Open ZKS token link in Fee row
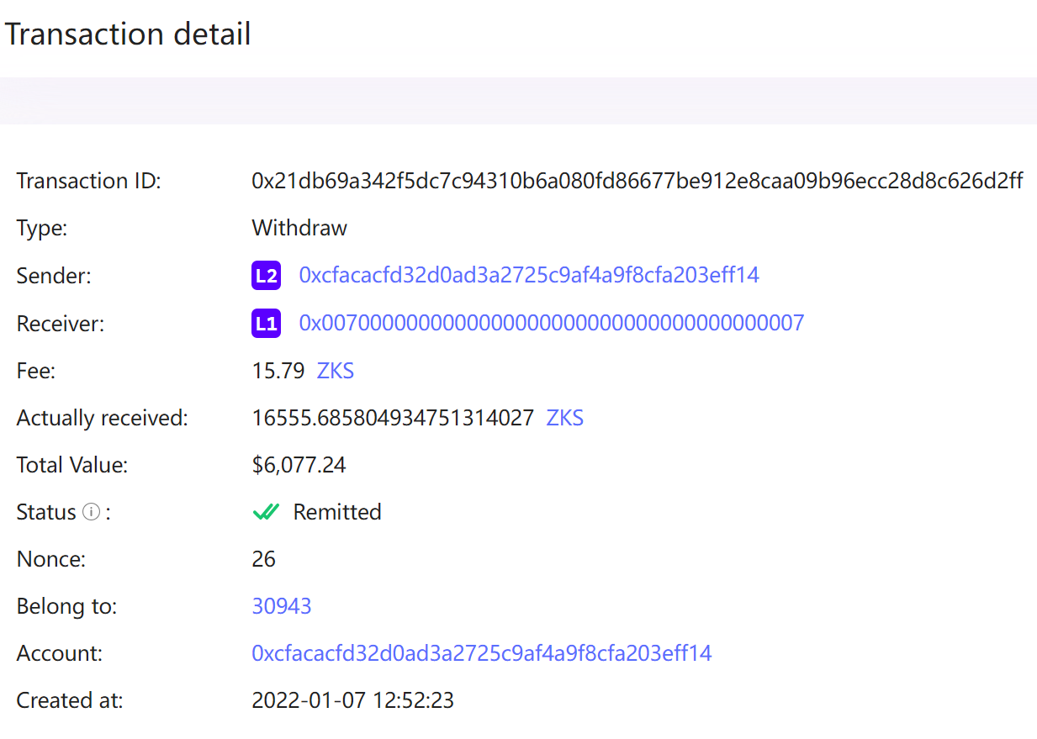1037x739 pixels. click(335, 371)
